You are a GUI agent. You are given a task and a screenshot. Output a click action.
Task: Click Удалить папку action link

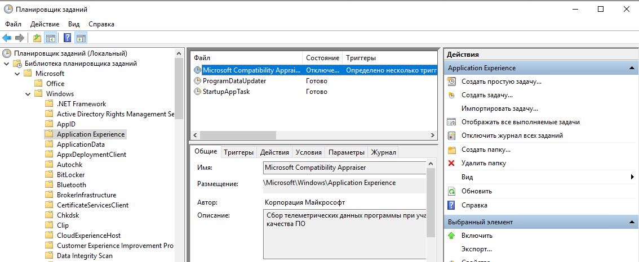483,163
